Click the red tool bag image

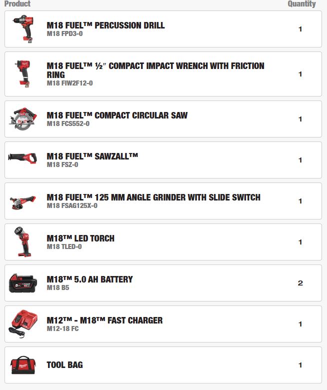(22, 365)
